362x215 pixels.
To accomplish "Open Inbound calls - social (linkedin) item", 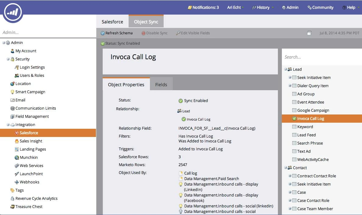I will (226, 206).
